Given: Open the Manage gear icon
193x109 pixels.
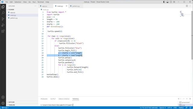Looking at the screenshot, I should pyautogui.click(x=3, y=103).
